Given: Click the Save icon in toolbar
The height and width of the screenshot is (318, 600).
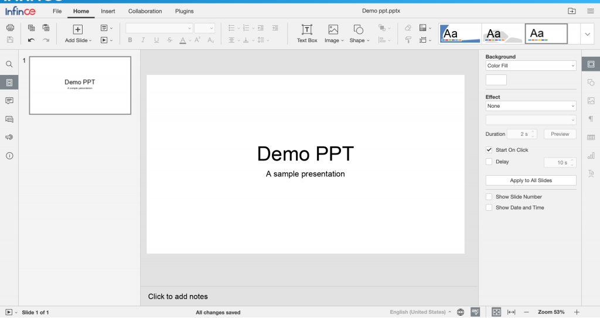Looking at the screenshot, I should point(11,40).
